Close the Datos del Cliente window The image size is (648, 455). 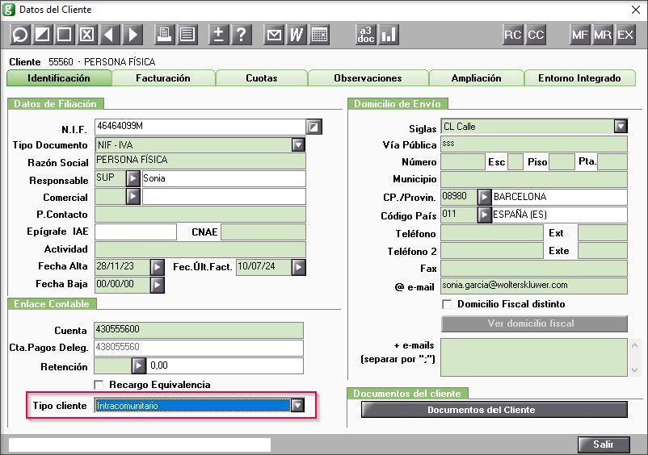[636, 10]
